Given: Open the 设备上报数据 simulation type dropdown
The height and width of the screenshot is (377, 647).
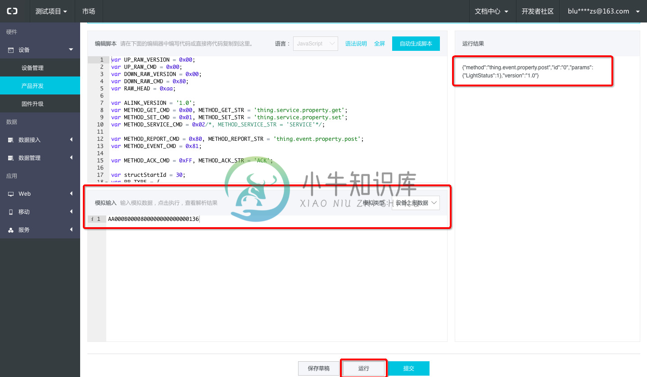Looking at the screenshot, I should tap(416, 203).
